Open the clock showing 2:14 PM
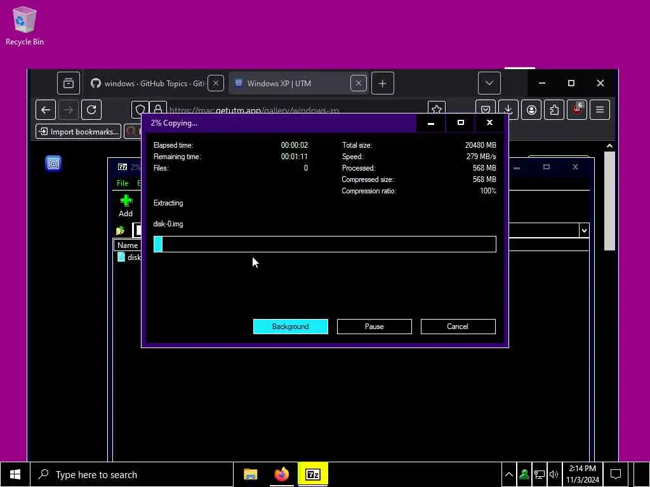 (x=583, y=474)
